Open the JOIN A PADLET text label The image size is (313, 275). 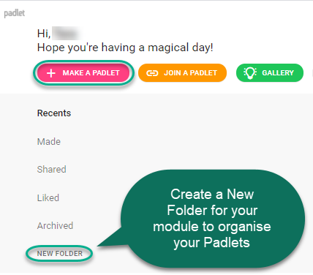click(x=190, y=73)
